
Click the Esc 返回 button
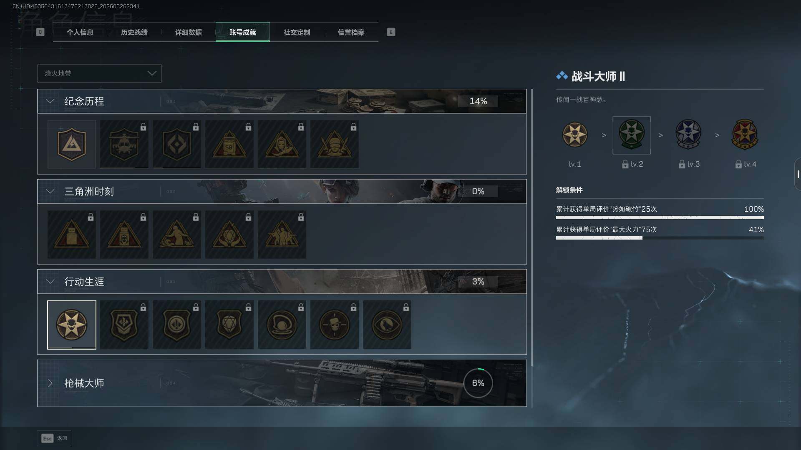[x=54, y=438]
